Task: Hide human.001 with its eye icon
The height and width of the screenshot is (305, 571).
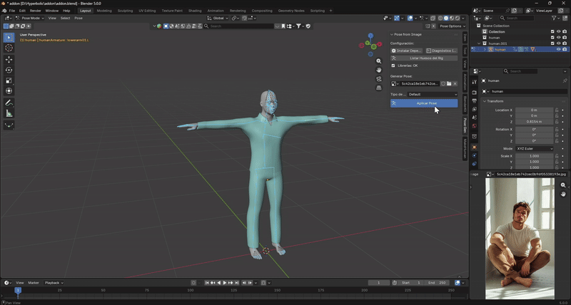Action: [x=559, y=43]
